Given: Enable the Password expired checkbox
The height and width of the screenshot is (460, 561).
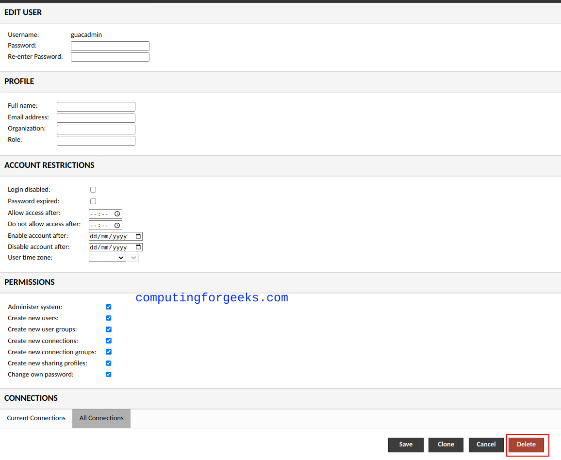Looking at the screenshot, I should coord(93,201).
